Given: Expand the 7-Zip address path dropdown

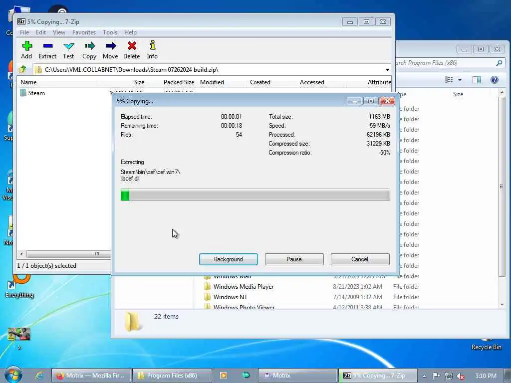Looking at the screenshot, I should [x=387, y=70].
